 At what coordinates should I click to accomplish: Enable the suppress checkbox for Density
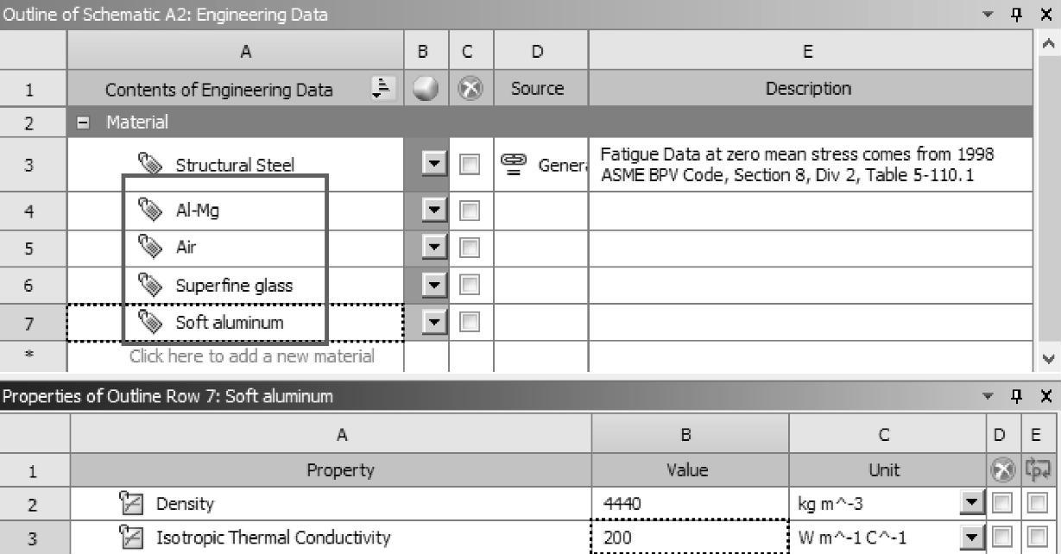click(1001, 504)
